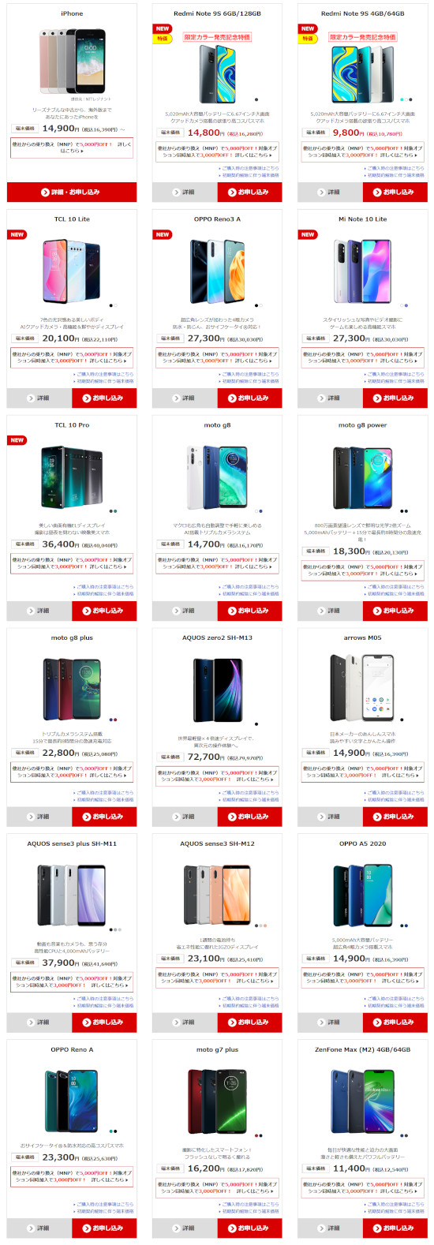Click お申し込み for ZenFone Max (M2)
The image size is (434, 1245).
tap(395, 1228)
